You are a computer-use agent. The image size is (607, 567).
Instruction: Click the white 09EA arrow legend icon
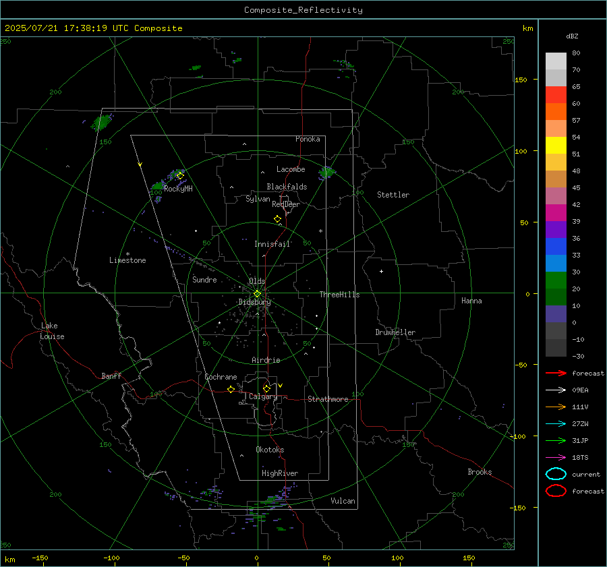(556, 390)
